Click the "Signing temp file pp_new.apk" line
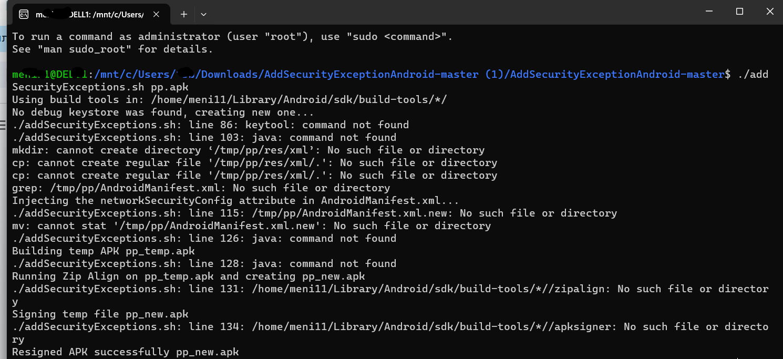The height and width of the screenshot is (359, 783). tap(100, 314)
